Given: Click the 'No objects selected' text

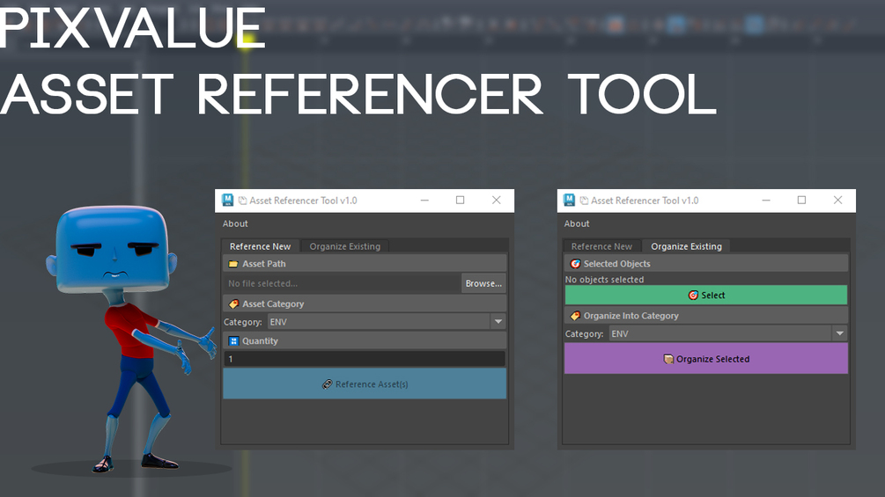Looking at the screenshot, I should [x=604, y=280].
